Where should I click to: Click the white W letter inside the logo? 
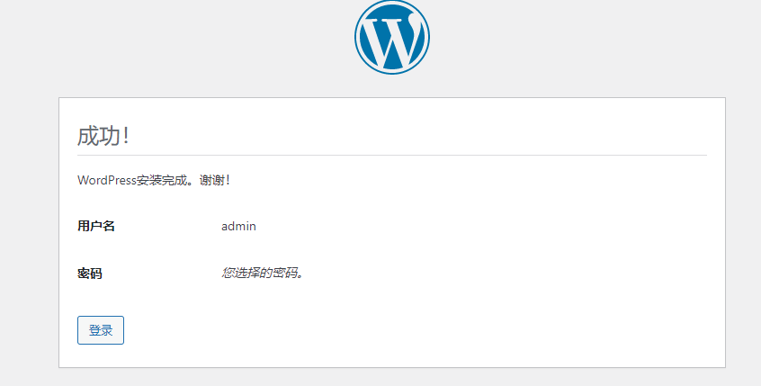click(x=392, y=40)
